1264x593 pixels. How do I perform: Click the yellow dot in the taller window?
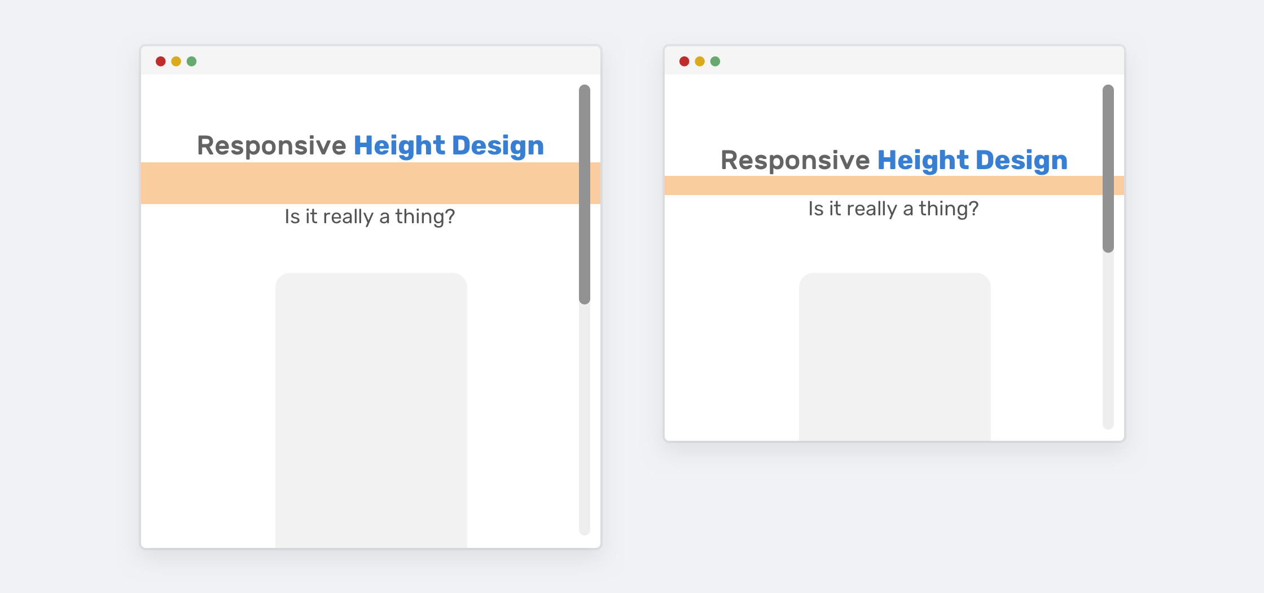[x=176, y=61]
